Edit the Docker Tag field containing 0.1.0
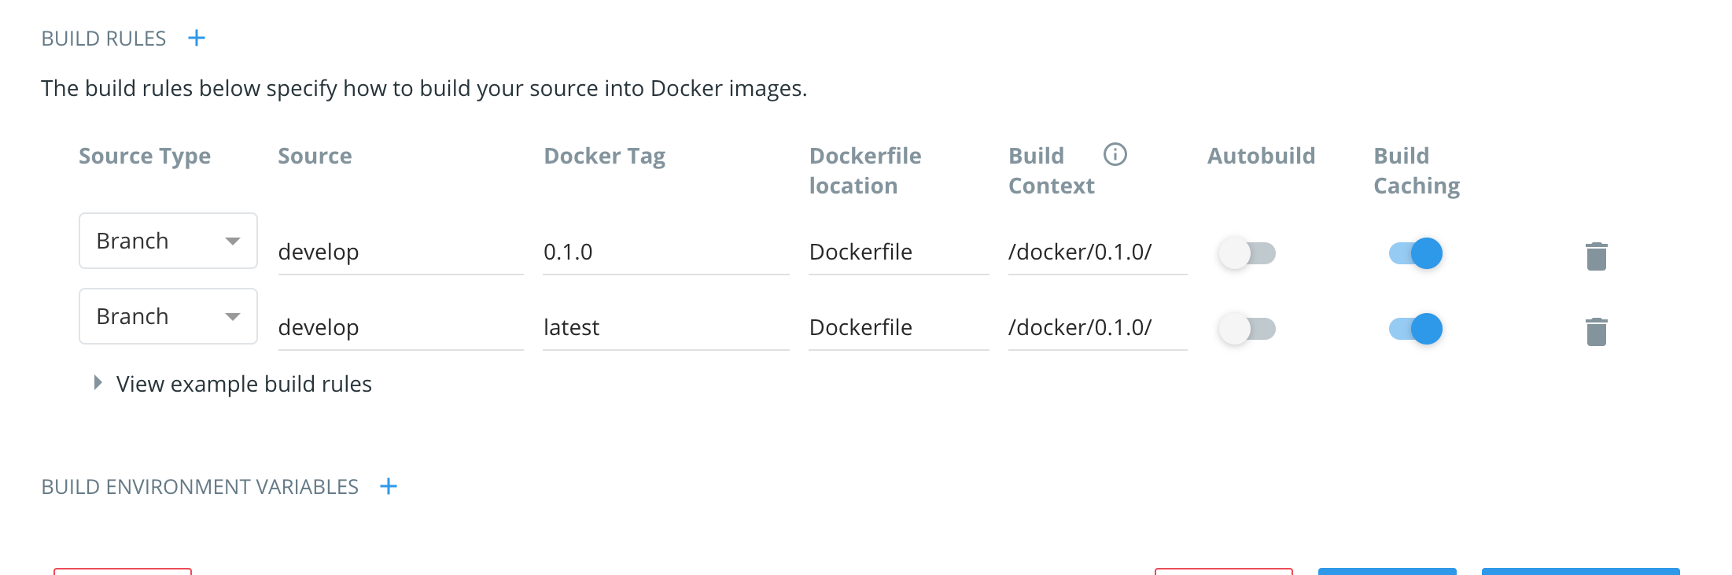 pos(665,252)
